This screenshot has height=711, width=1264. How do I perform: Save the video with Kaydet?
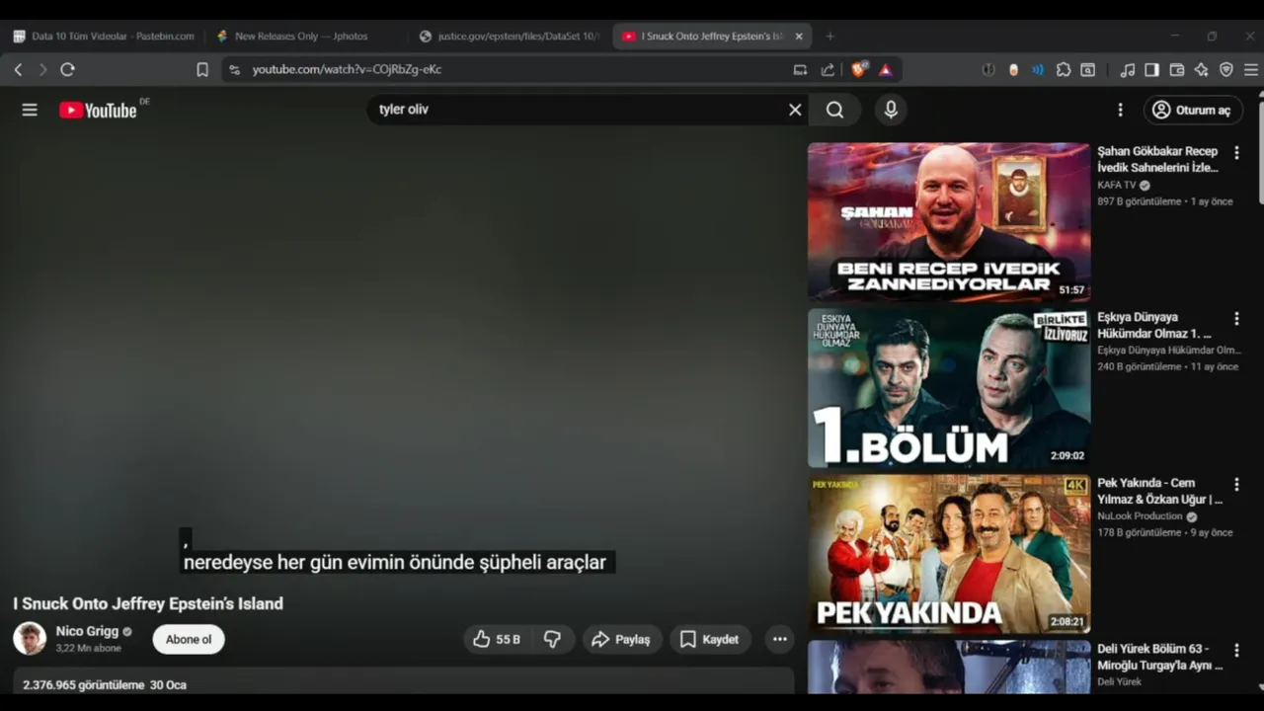710,639
